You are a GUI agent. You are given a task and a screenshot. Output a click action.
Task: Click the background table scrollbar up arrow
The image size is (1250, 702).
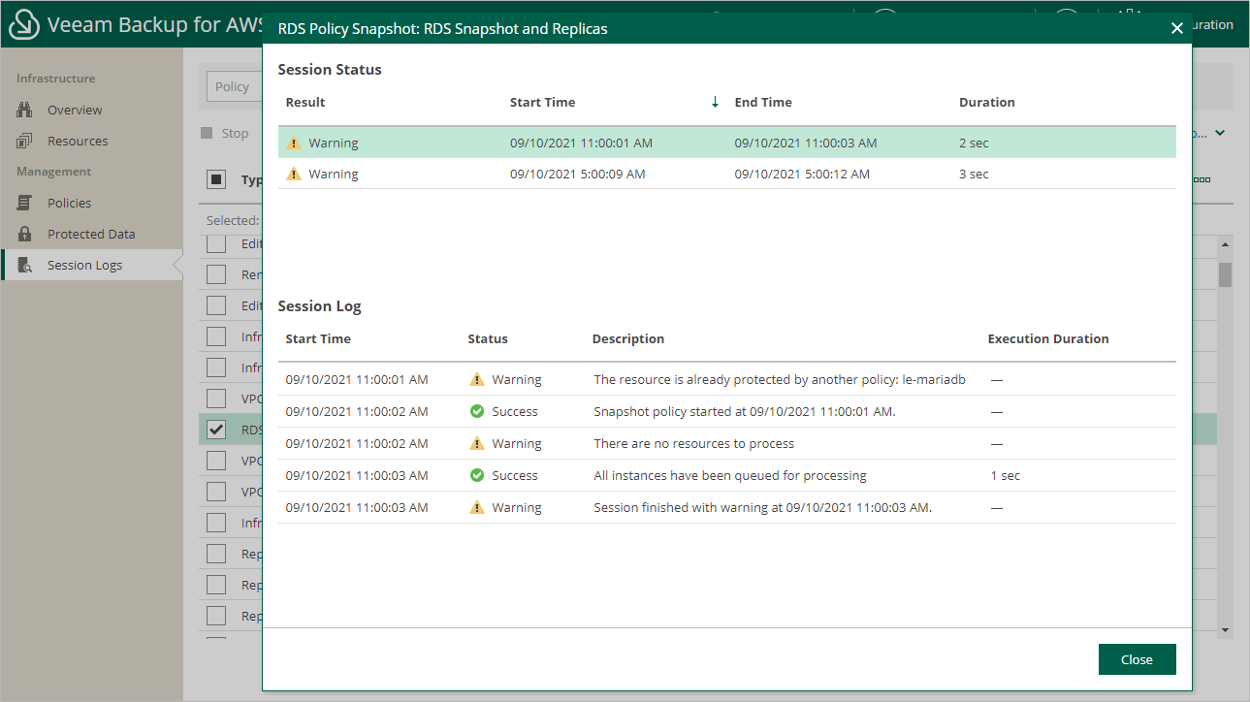(1226, 246)
